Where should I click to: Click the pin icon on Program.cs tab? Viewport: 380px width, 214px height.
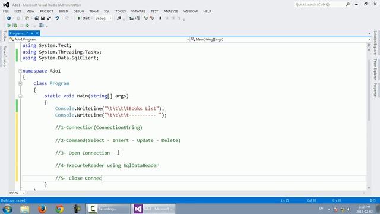32,33
